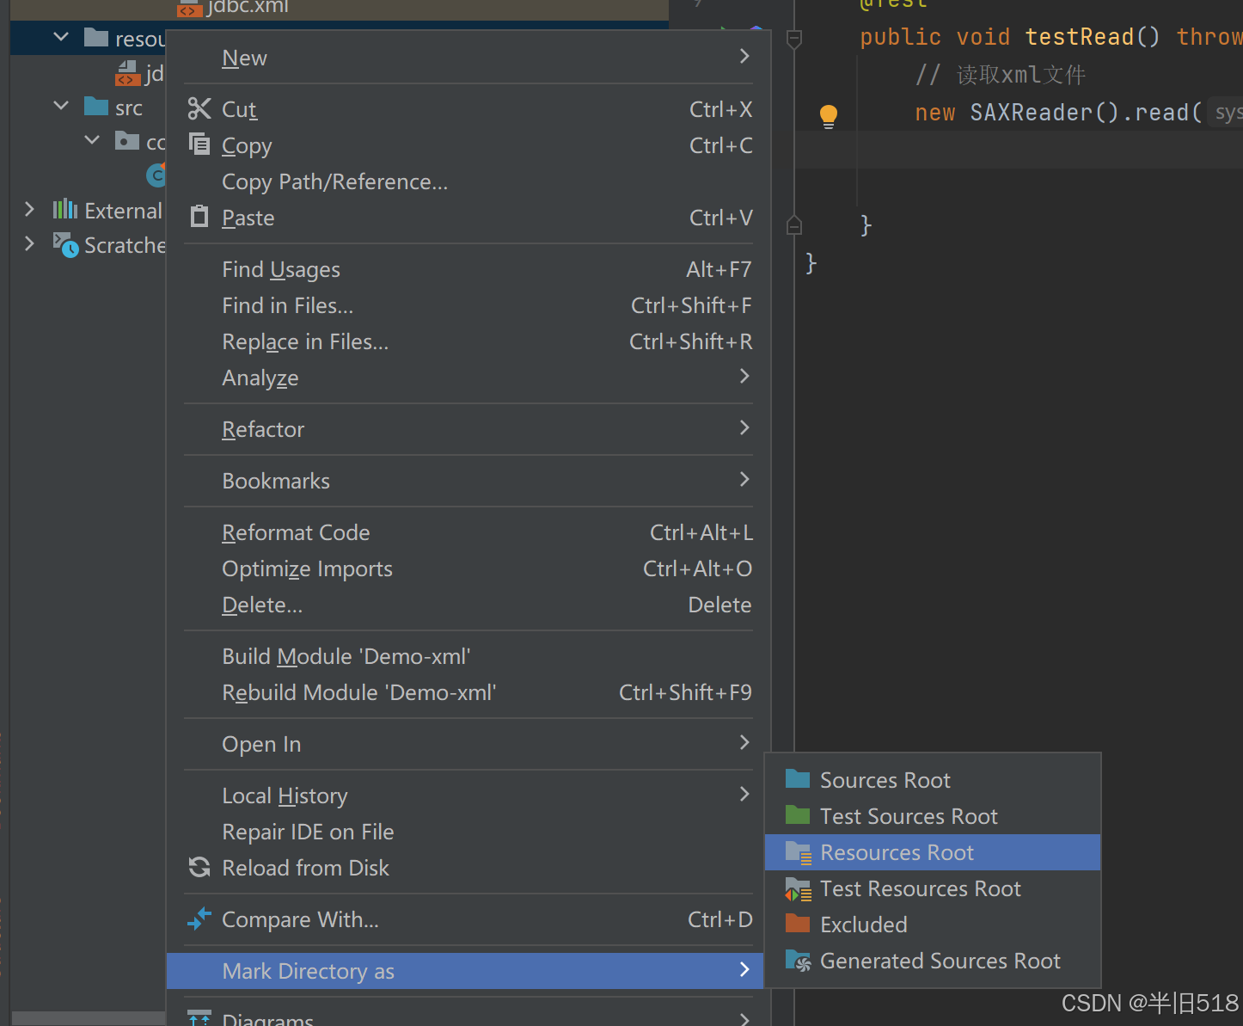Viewport: 1243px width, 1026px height.
Task: Expand the Scratches and Consoles node
Action: tap(30, 243)
